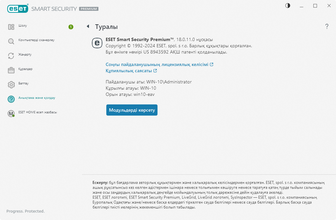The image size is (336, 220).
Task: Select the Компьютерді сканерлеу scan icon
Action: pos(11,41)
